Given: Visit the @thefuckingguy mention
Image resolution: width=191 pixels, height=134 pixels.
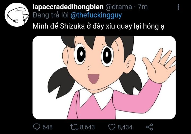Looking at the screenshot, I should tap(96, 15).
